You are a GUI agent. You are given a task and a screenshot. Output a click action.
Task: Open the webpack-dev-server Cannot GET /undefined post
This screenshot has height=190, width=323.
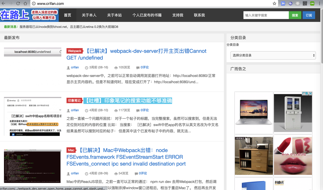click(136, 54)
